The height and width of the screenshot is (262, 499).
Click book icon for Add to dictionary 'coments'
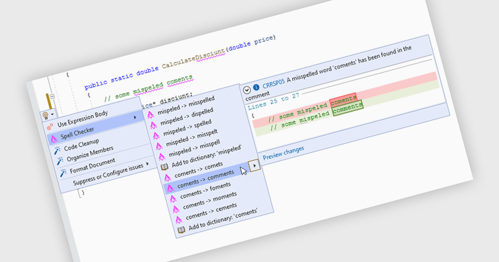(x=181, y=230)
